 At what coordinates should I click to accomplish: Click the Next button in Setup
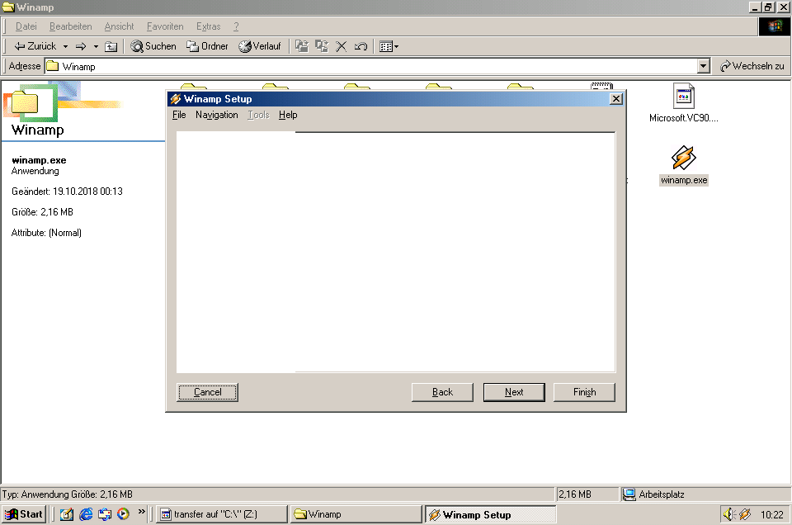[514, 392]
